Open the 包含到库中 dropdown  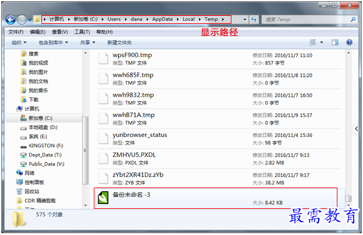[x=53, y=43]
